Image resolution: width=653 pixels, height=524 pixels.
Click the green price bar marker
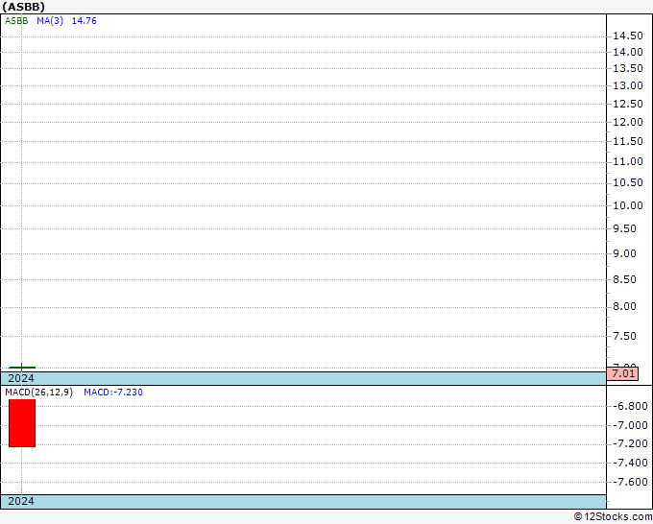coord(22,368)
